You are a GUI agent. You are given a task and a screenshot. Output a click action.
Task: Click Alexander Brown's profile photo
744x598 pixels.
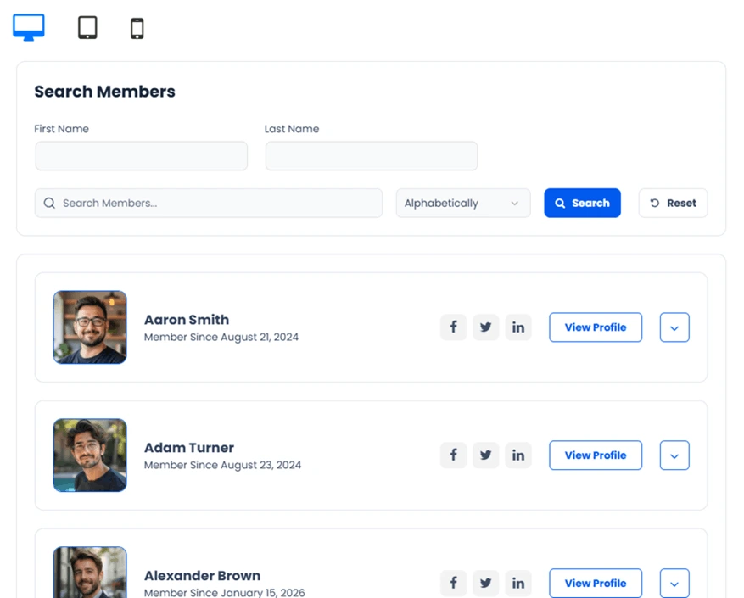click(90, 573)
